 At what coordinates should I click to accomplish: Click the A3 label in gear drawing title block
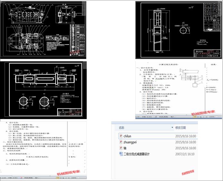tap(217, 51)
